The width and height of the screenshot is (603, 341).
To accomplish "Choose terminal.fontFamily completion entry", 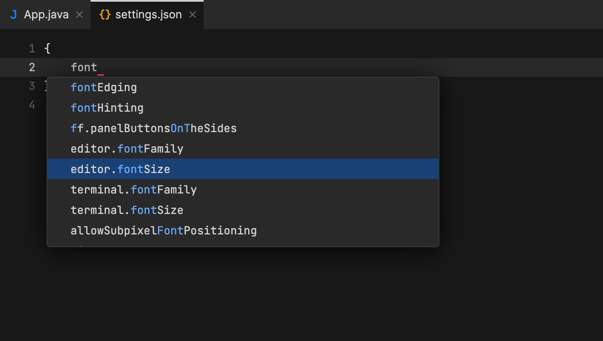I will pos(133,189).
